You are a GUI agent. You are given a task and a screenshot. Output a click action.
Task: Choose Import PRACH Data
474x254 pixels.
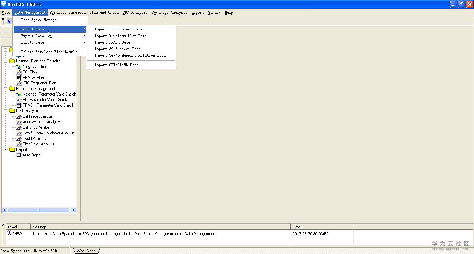coord(131,42)
